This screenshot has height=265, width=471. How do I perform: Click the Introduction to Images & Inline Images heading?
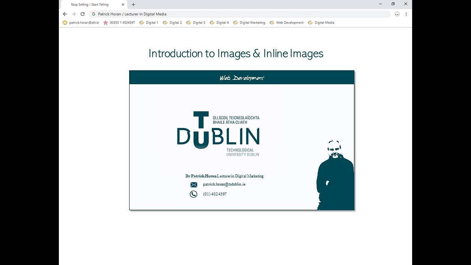coord(236,53)
